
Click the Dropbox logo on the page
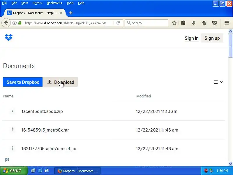pos(8,37)
